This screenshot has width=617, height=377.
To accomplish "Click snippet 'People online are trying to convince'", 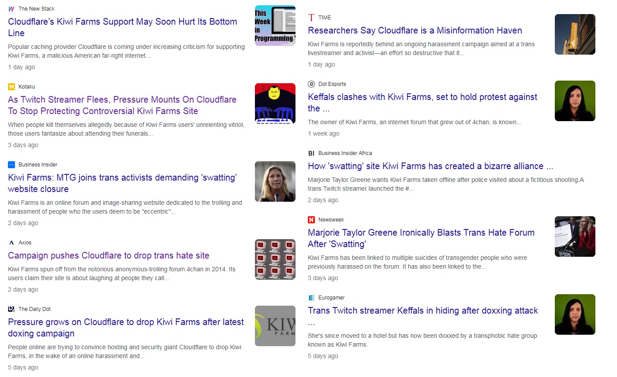I will 125,352.
